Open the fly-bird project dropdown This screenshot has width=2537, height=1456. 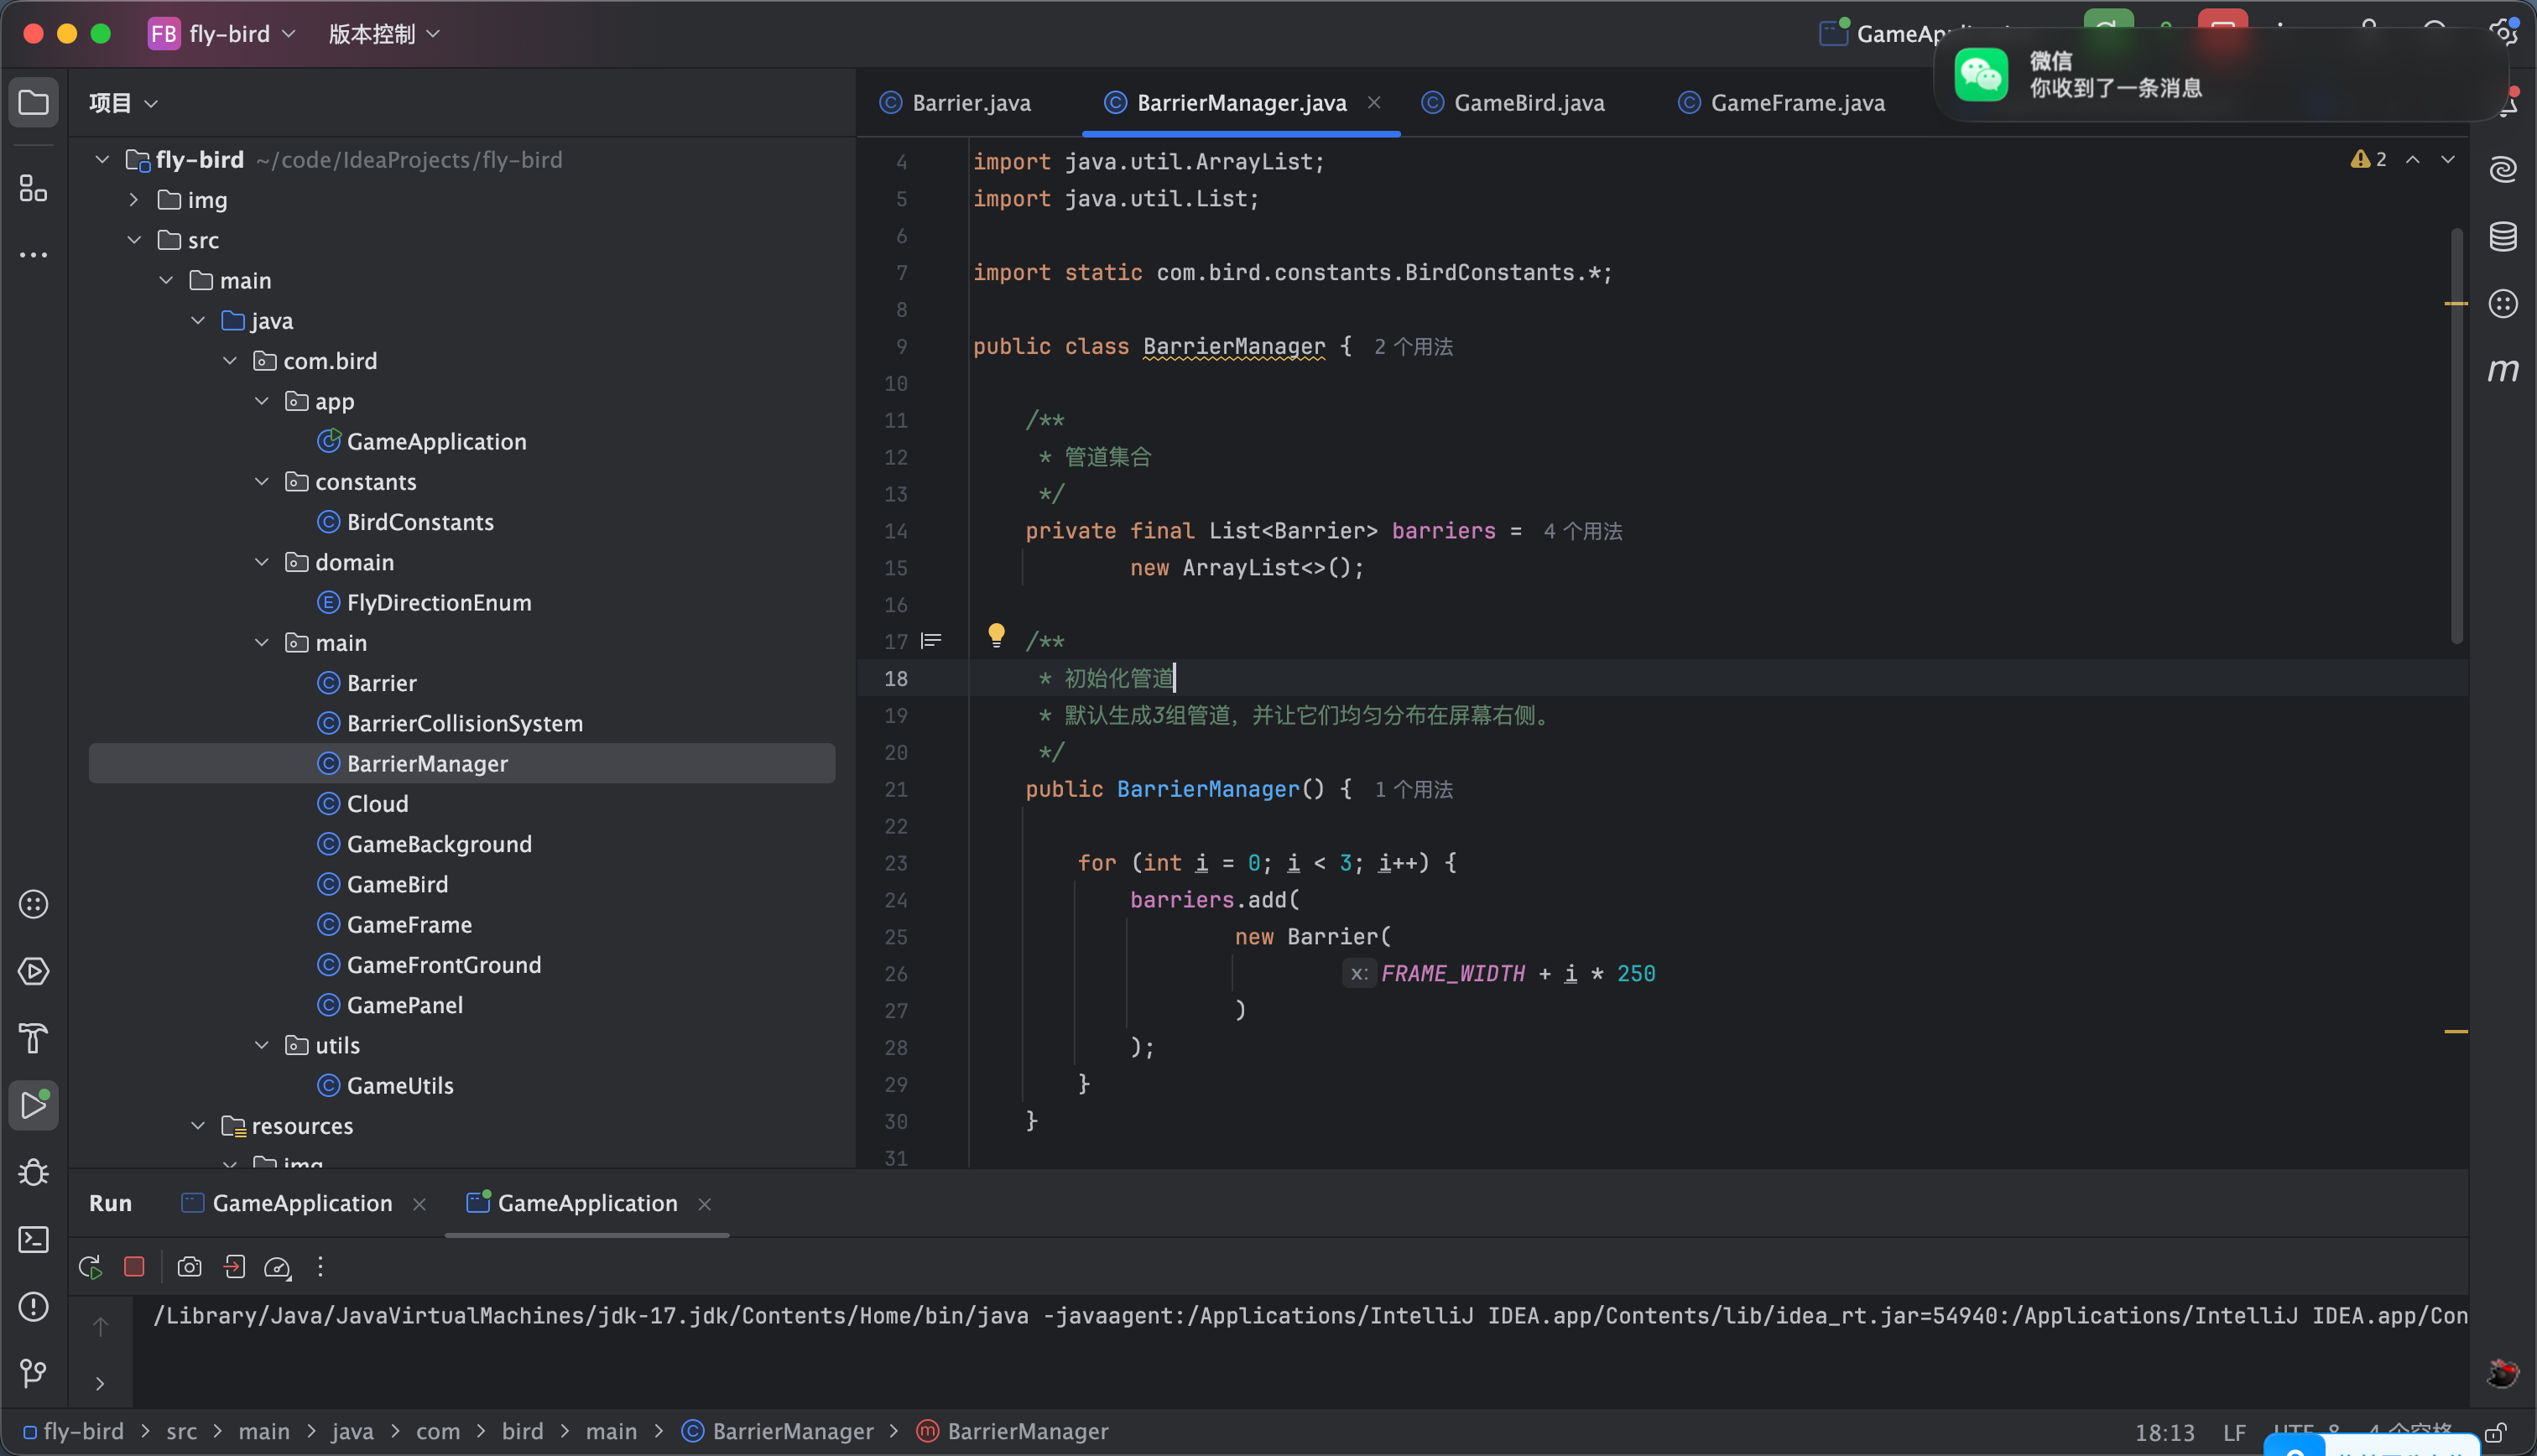click(x=223, y=33)
